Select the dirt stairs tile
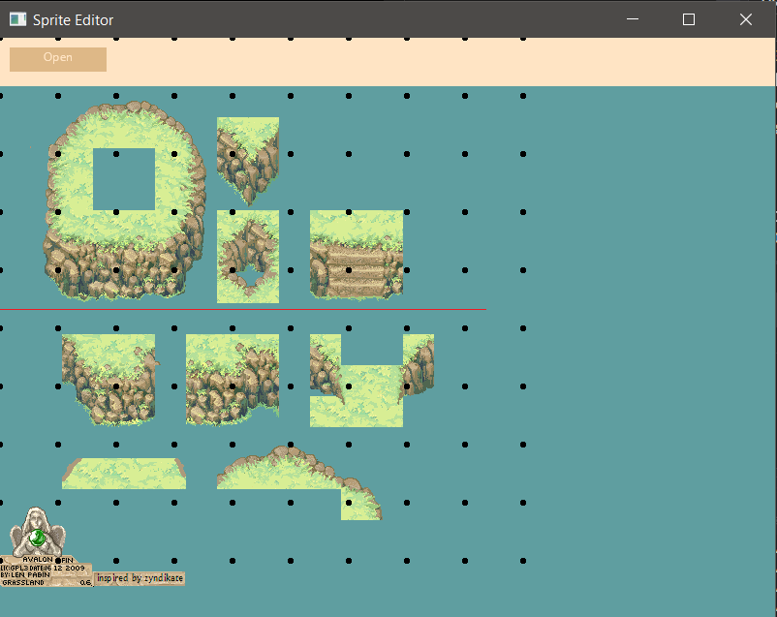The height and width of the screenshot is (617, 777). tap(357, 255)
